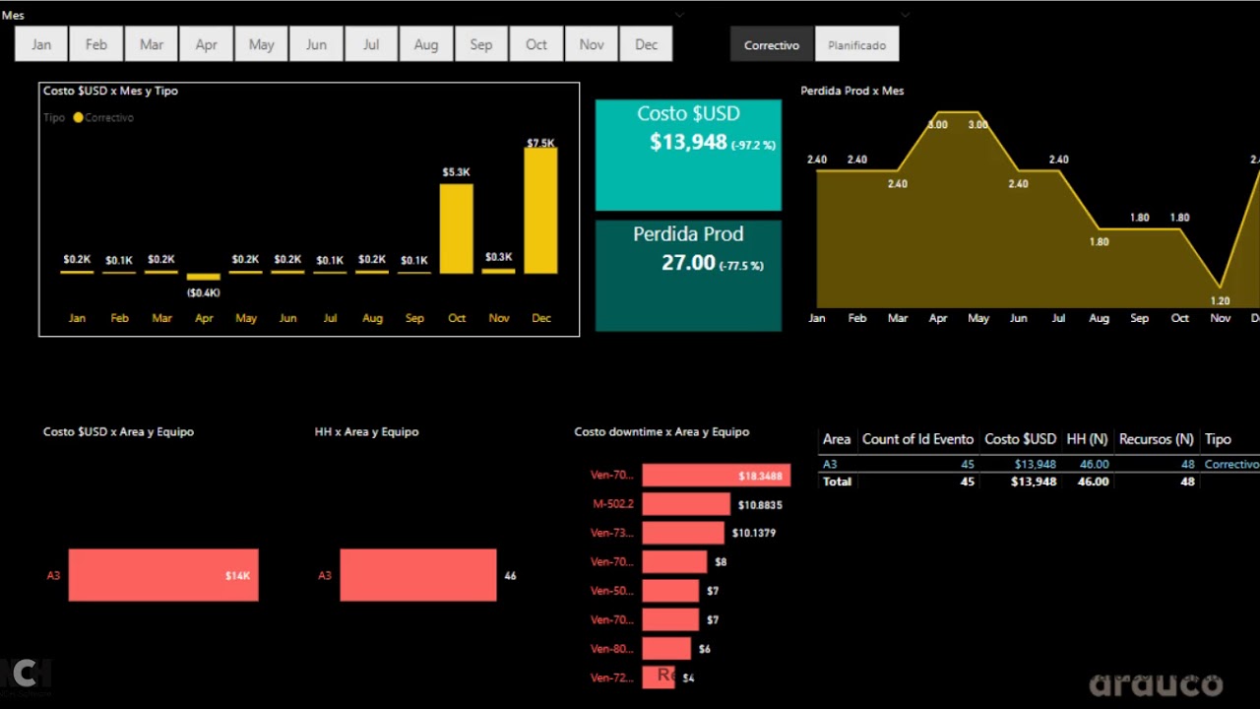Sort table by Costo $USD column header

[1020, 439]
